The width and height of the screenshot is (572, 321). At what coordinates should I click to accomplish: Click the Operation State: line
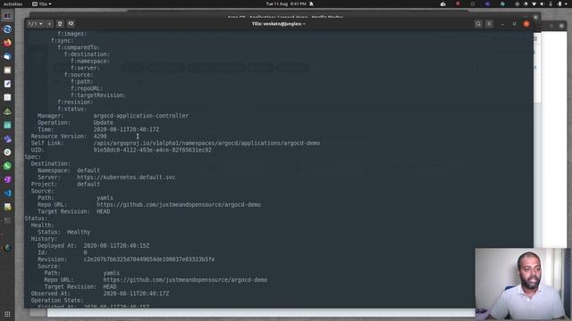pos(57,300)
